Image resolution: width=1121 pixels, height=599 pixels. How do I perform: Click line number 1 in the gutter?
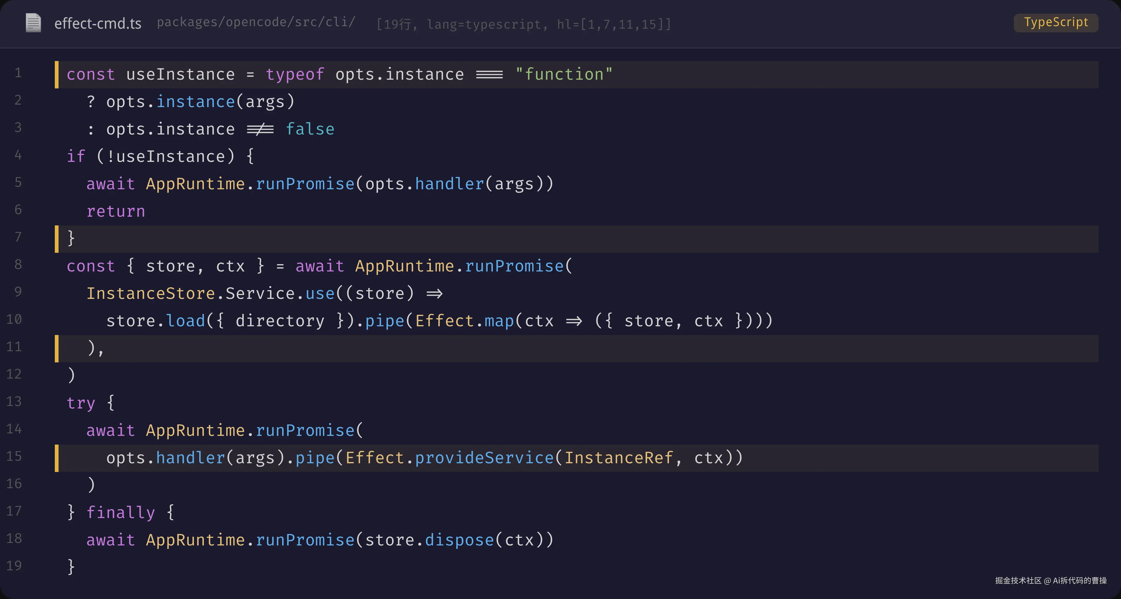click(18, 73)
